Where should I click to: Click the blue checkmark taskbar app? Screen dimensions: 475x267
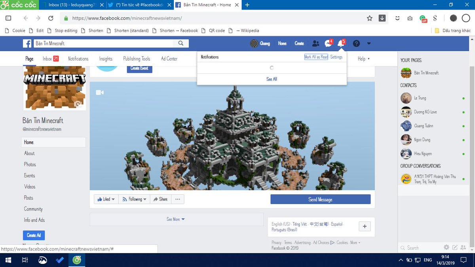click(x=60, y=260)
